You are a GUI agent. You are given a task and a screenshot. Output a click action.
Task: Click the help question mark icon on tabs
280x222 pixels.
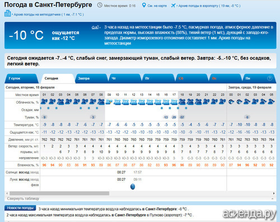[x=269, y=78]
